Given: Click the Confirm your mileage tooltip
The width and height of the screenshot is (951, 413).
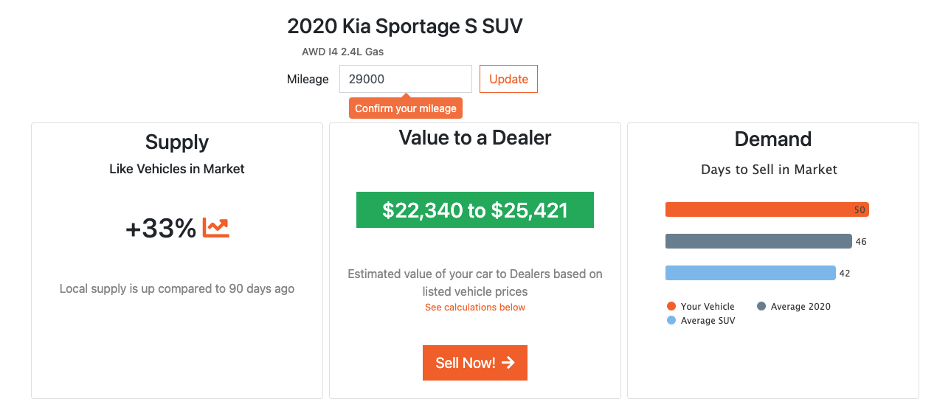Looking at the screenshot, I should (x=406, y=108).
